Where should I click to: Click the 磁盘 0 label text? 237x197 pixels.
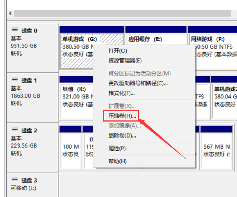tap(29, 31)
